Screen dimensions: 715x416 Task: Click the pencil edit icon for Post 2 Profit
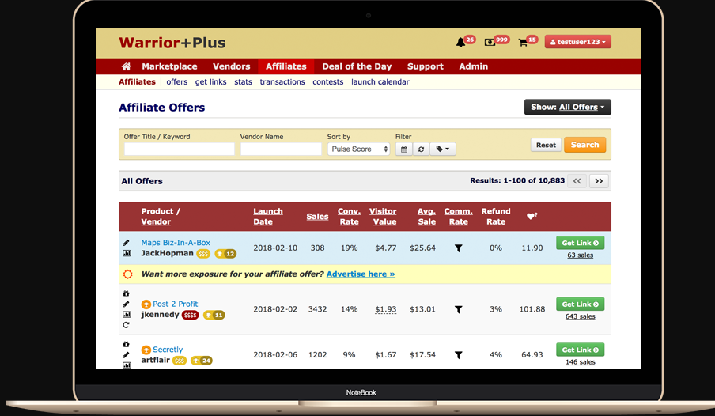click(x=127, y=304)
